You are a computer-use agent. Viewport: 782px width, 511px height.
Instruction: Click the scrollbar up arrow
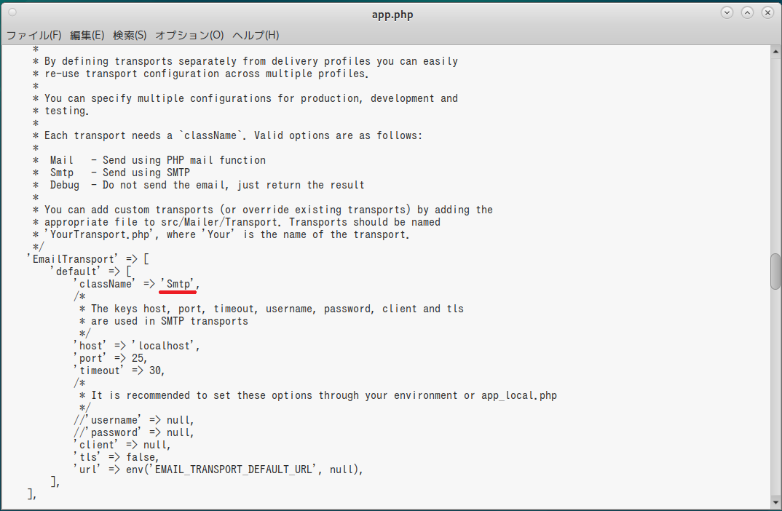[775, 52]
